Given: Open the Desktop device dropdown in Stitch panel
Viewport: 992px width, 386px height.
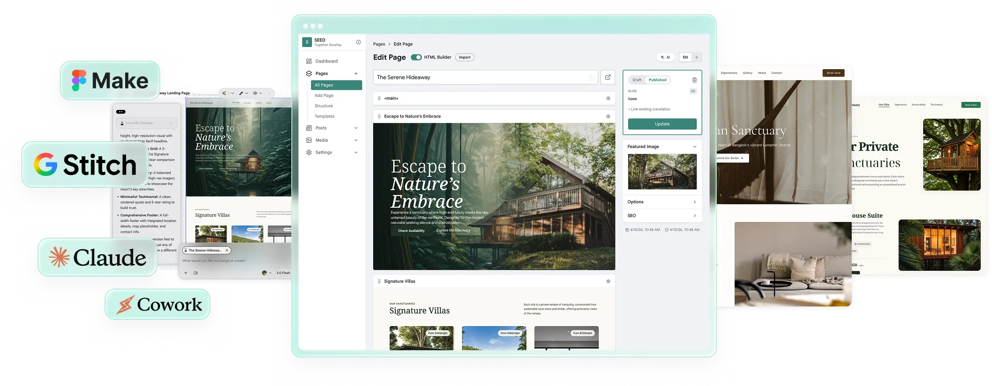Looking at the screenshot, I should 147,123.
